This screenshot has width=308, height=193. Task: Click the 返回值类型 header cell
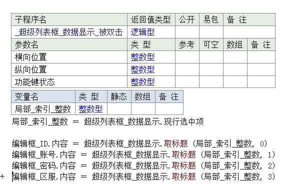tap(151, 19)
